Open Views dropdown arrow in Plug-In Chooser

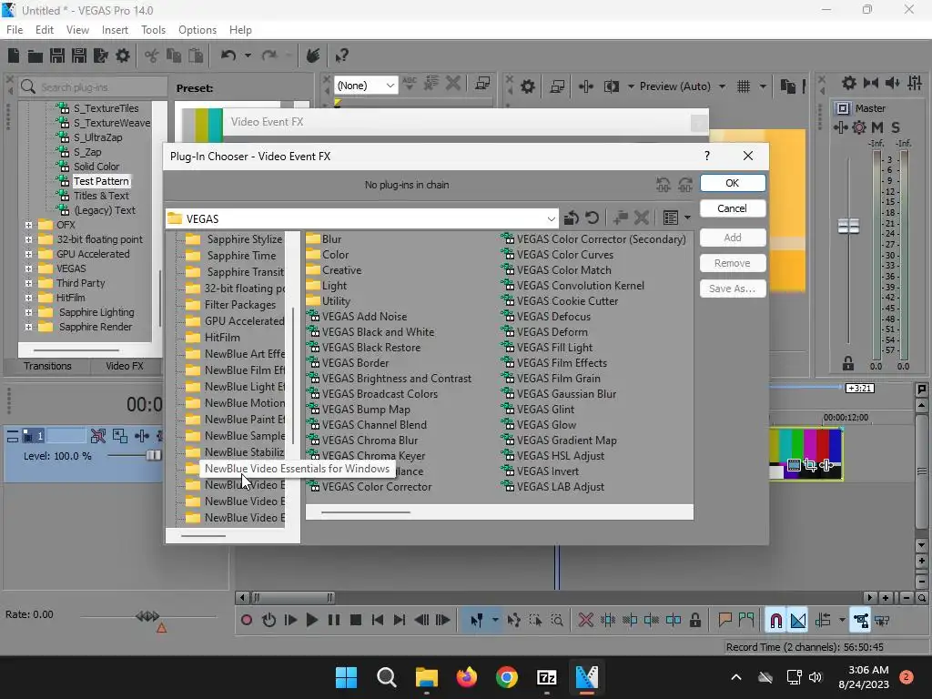pos(688,218)
